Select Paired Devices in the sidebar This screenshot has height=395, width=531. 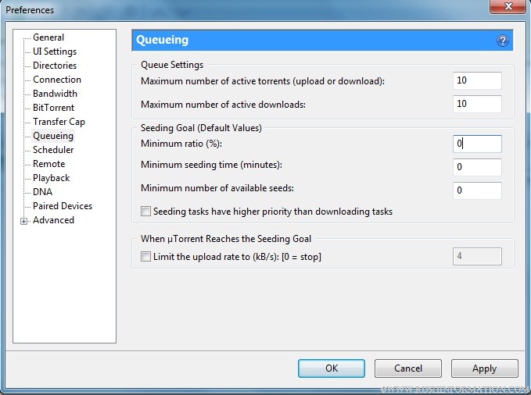pyautogui.click(x=63, y=206)
